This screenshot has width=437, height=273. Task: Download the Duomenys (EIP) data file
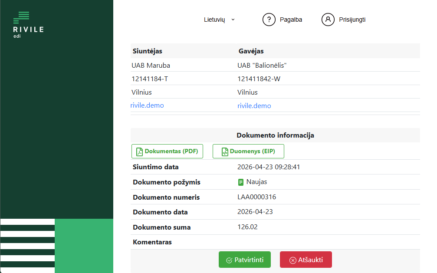(x=248, y=151)
